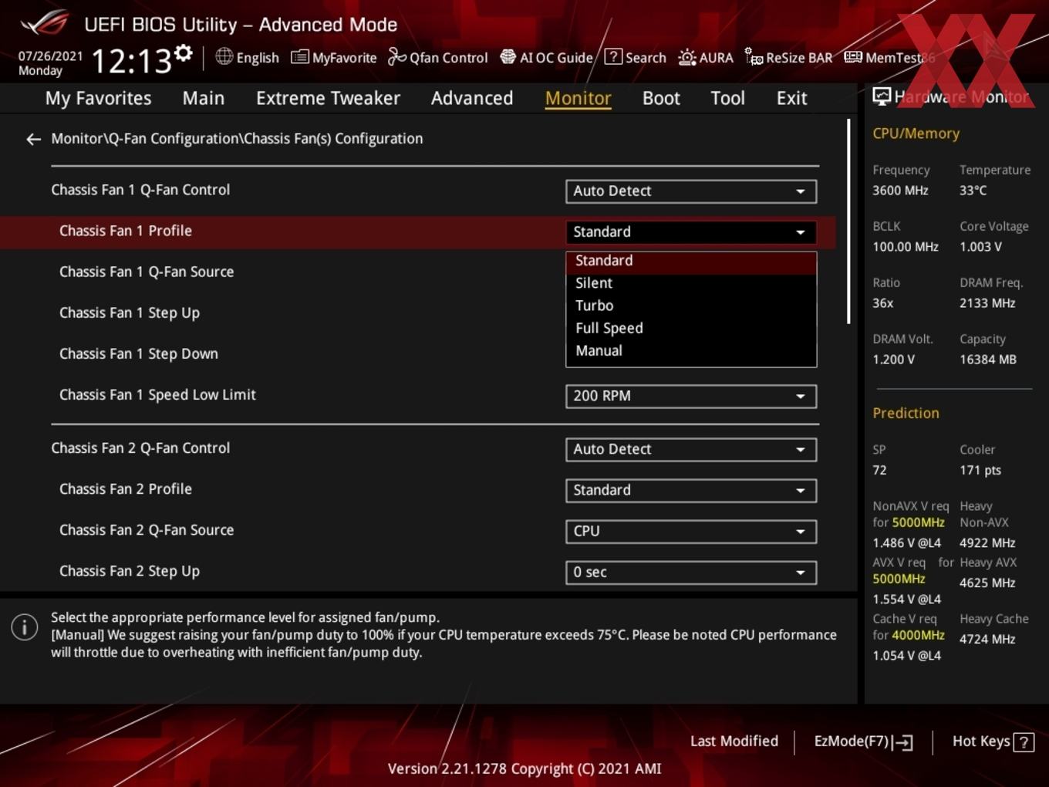The image size is (1049, 787).
Task: Open the Exit tab
Action: coord(791,98)
